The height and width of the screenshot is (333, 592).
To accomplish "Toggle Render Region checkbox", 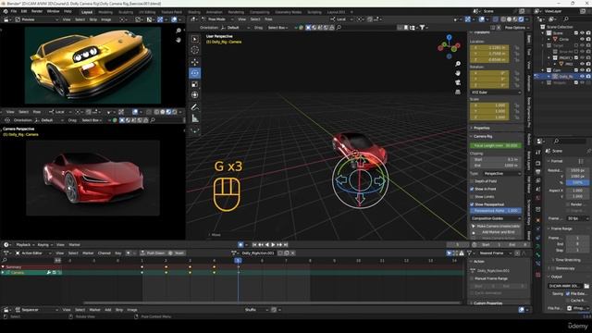I will click(x=568, y=204).
